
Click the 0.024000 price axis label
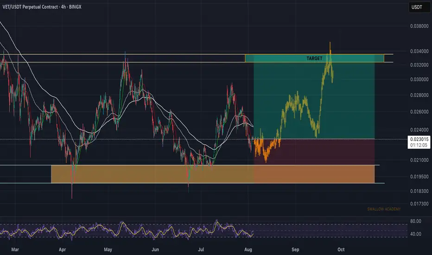[x=419, y=130]
